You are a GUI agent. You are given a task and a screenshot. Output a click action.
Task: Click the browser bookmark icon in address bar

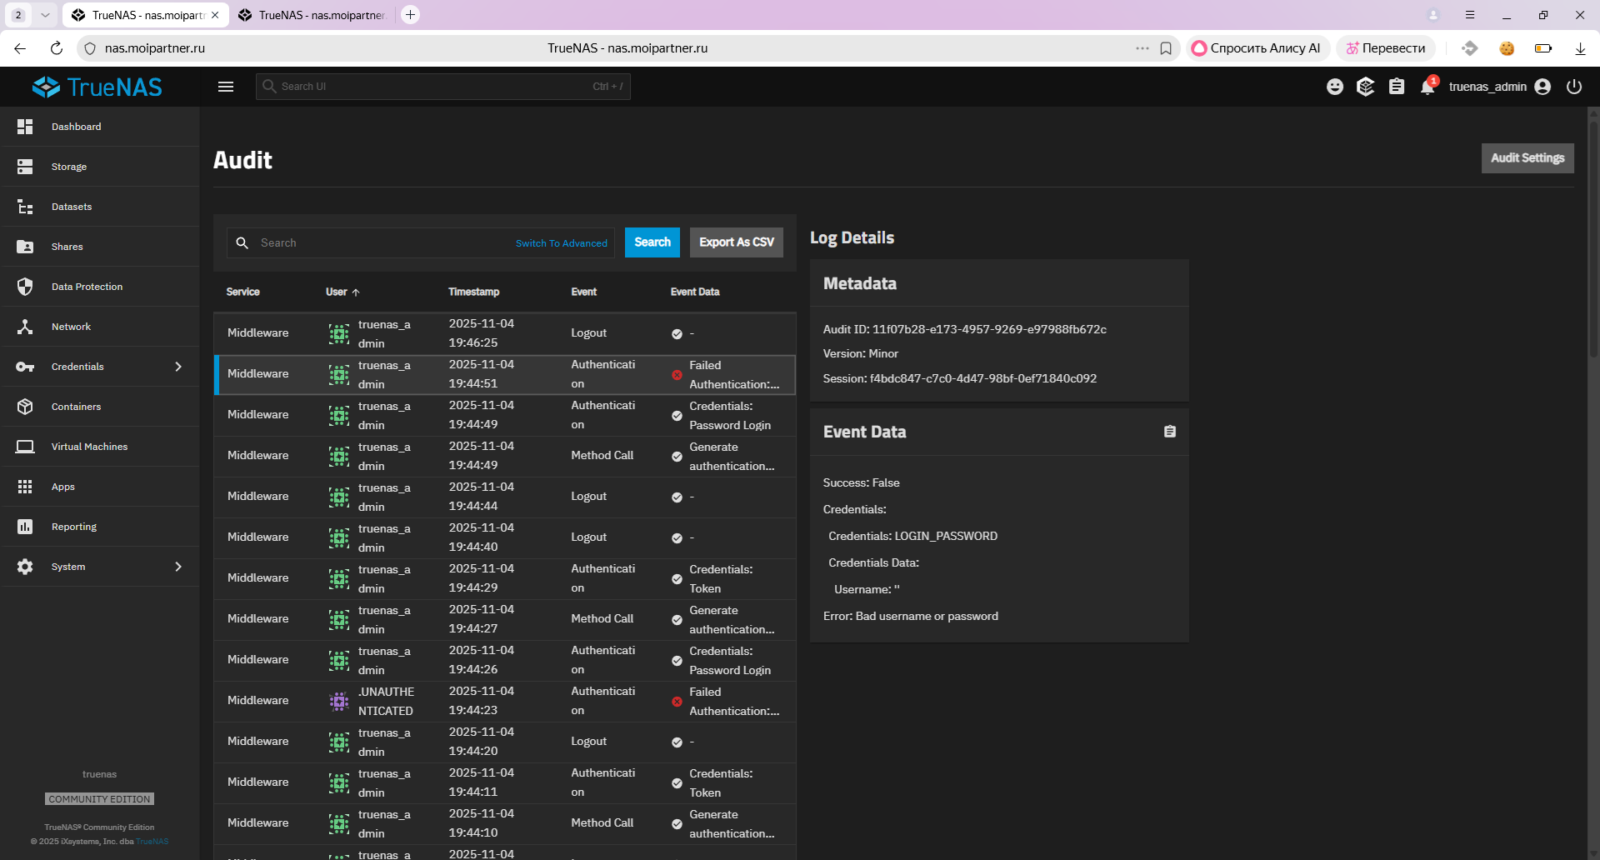click(1166, 48)
